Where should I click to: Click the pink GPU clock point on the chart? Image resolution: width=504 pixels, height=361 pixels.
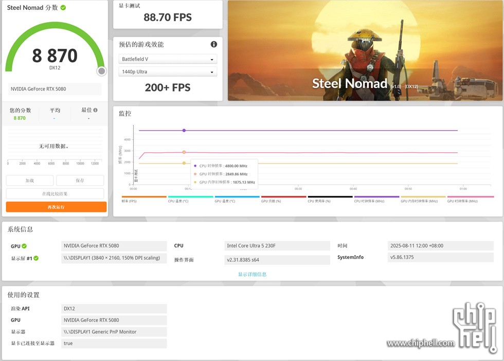184,152
